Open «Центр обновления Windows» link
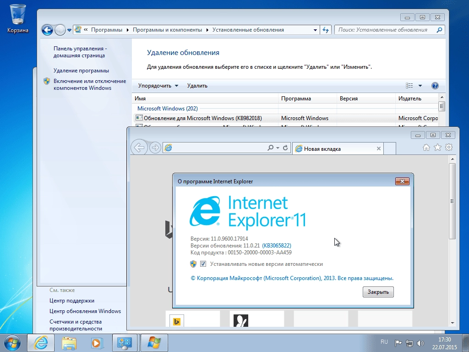This screenshot has width=469, height=352. pyautogui.click(x=85, y=311)
